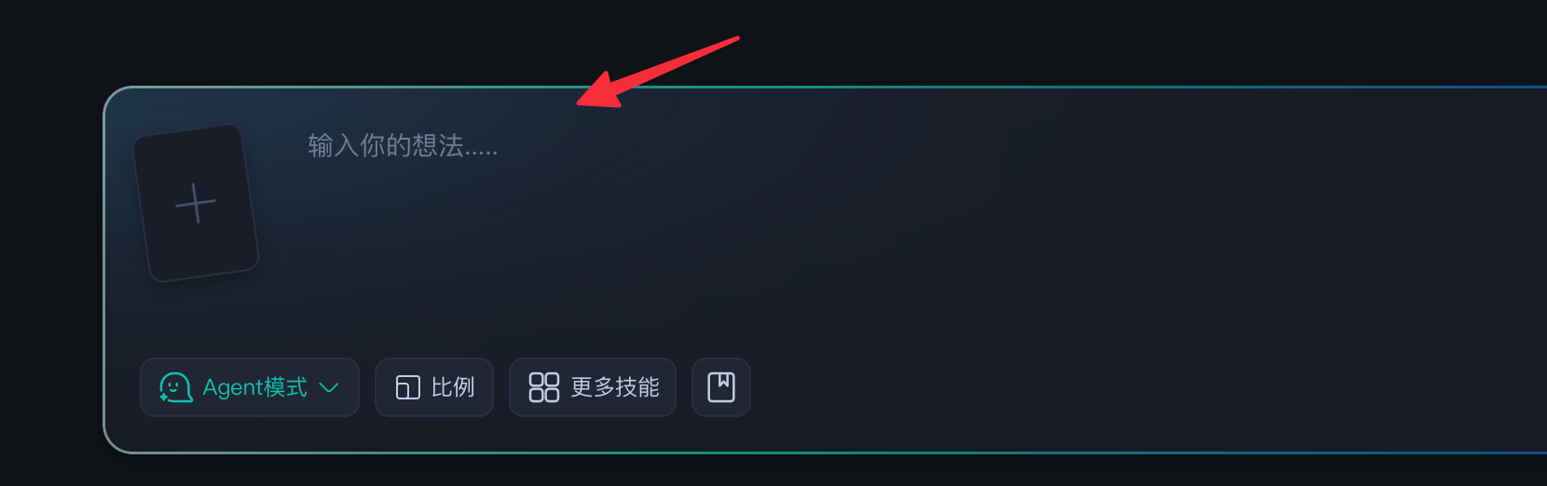
Task: Click the aspect ratio frame icon beside 比例
Action: pyautogui.click(x=408, y=387)
